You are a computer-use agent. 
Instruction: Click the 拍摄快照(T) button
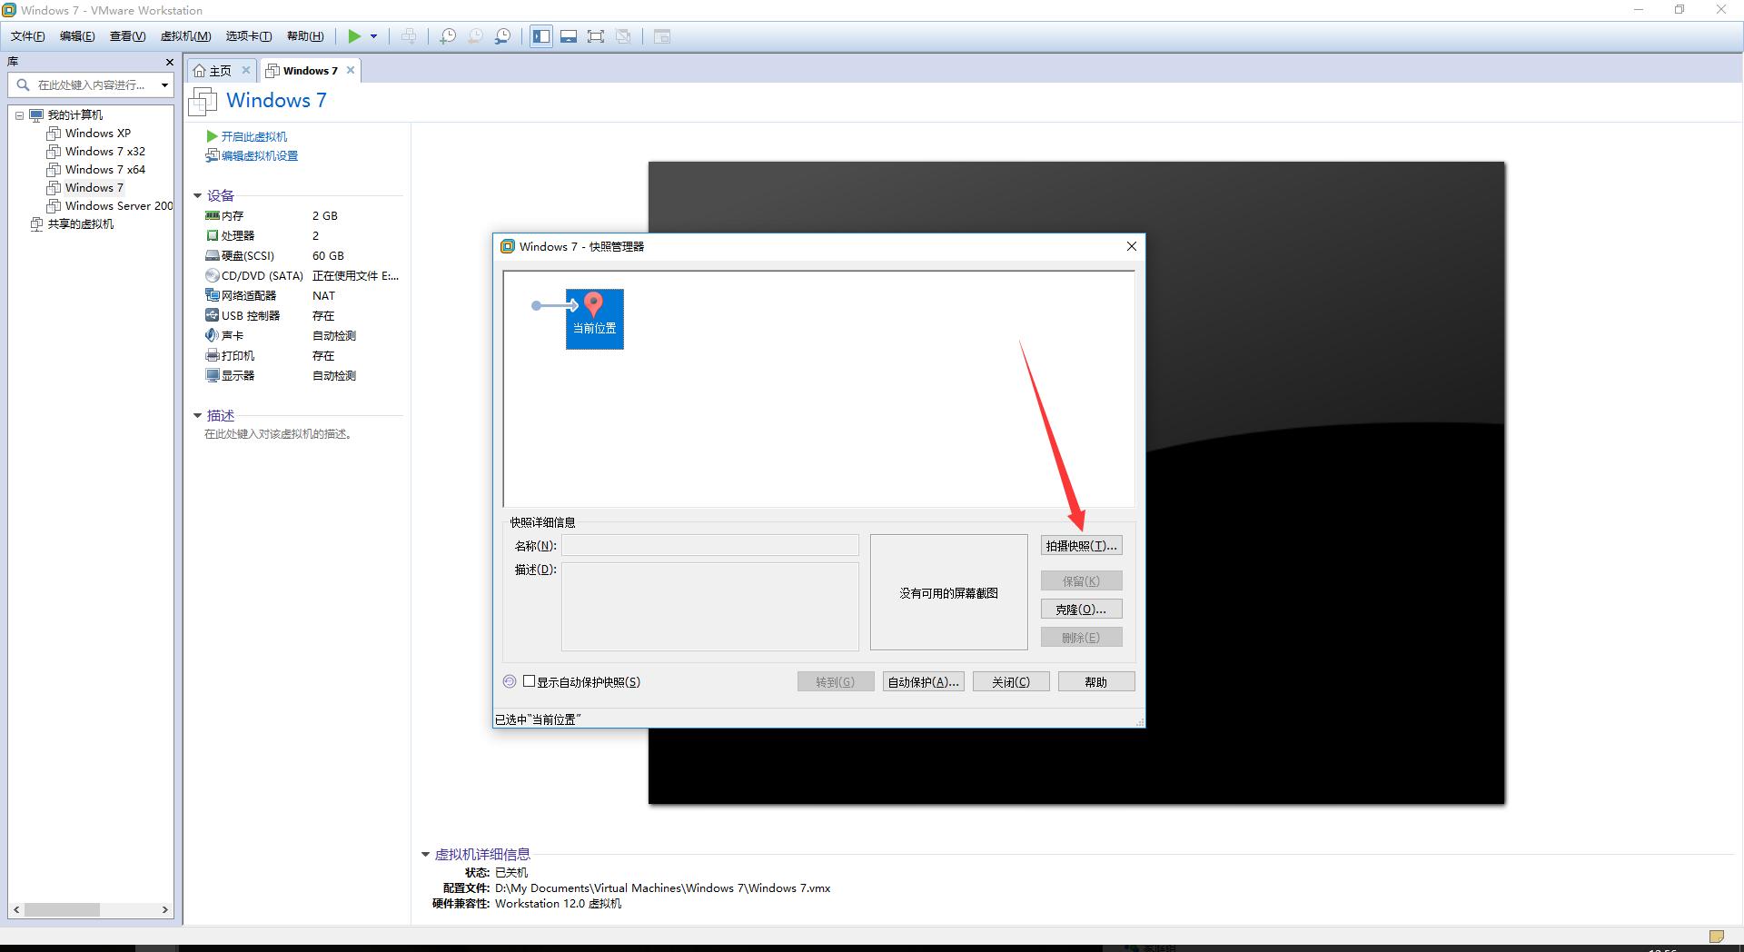tap(1081, 545)
